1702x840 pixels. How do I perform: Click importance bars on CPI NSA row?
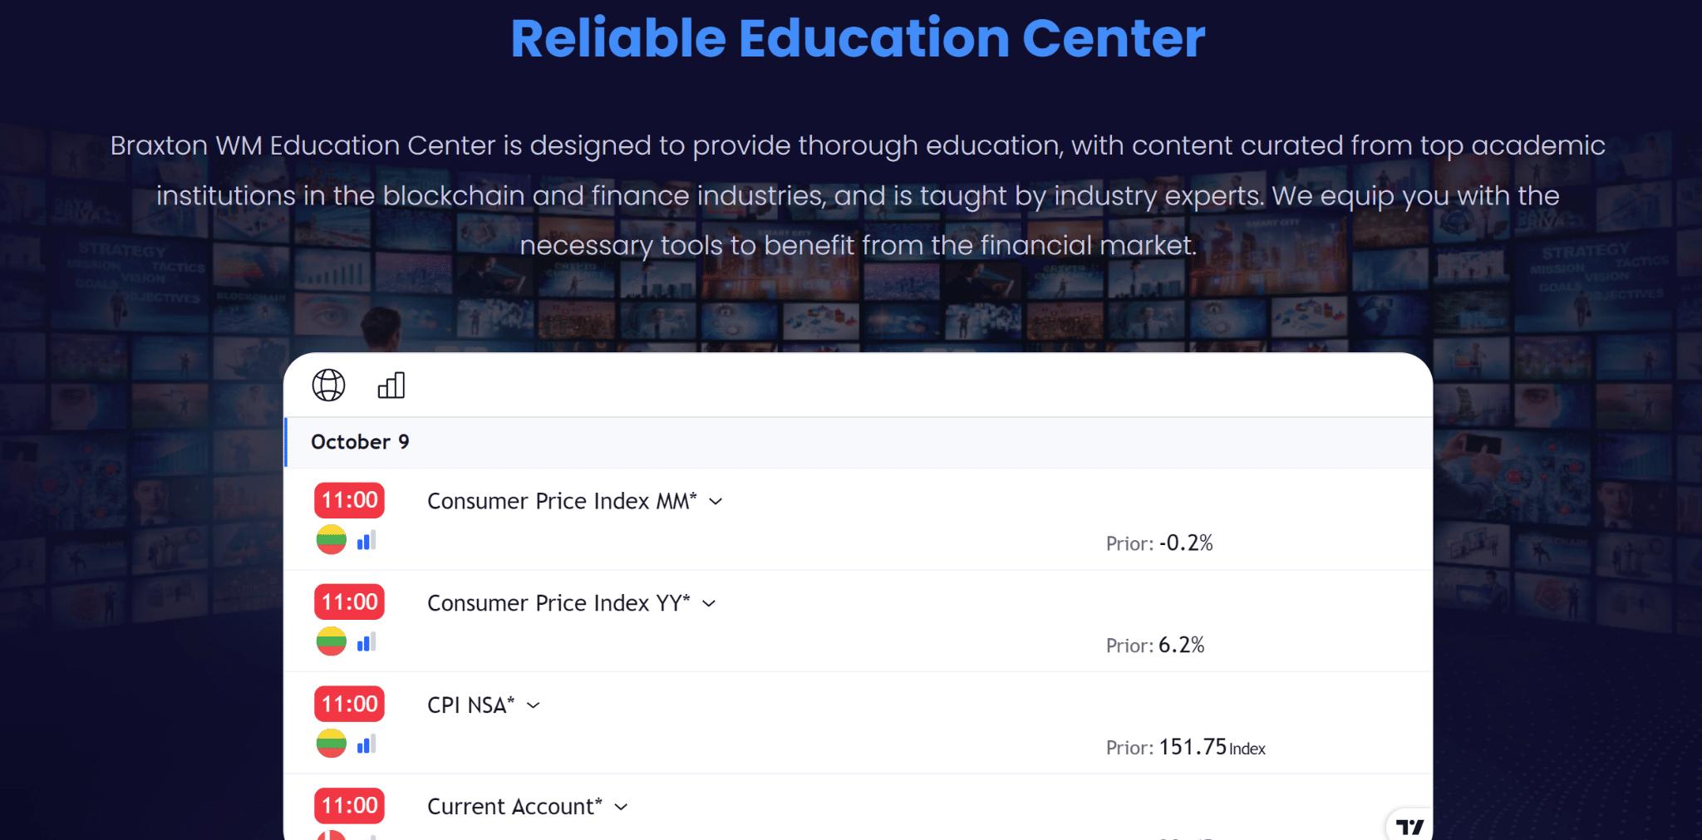pyautogui.click(x=366, y=744)
